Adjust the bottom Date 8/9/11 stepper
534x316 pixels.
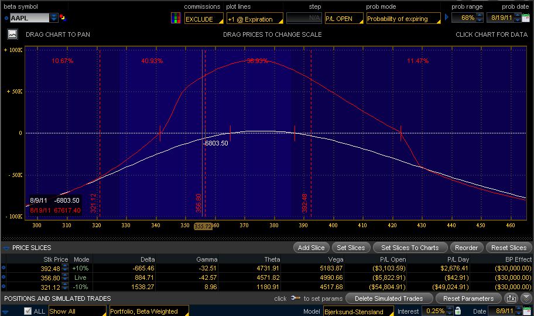(x=518, y=311)
